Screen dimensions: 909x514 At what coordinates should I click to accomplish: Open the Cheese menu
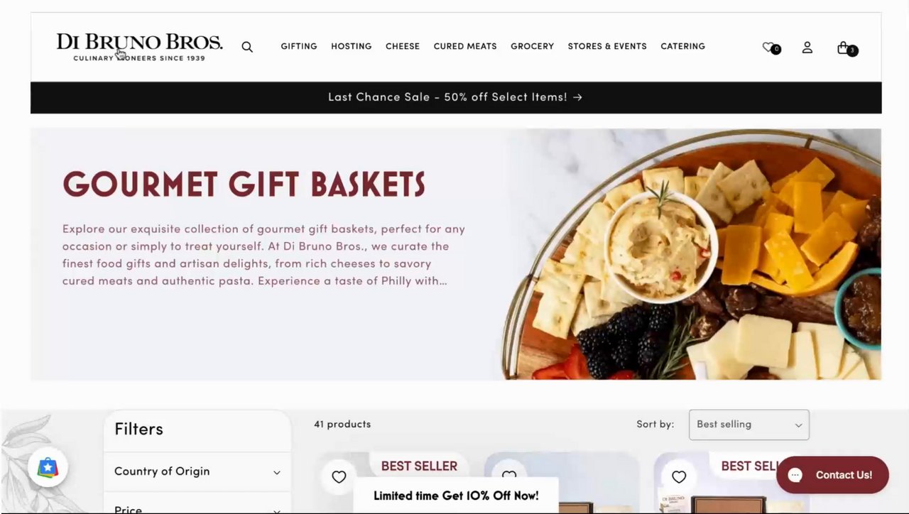(403, 46)
